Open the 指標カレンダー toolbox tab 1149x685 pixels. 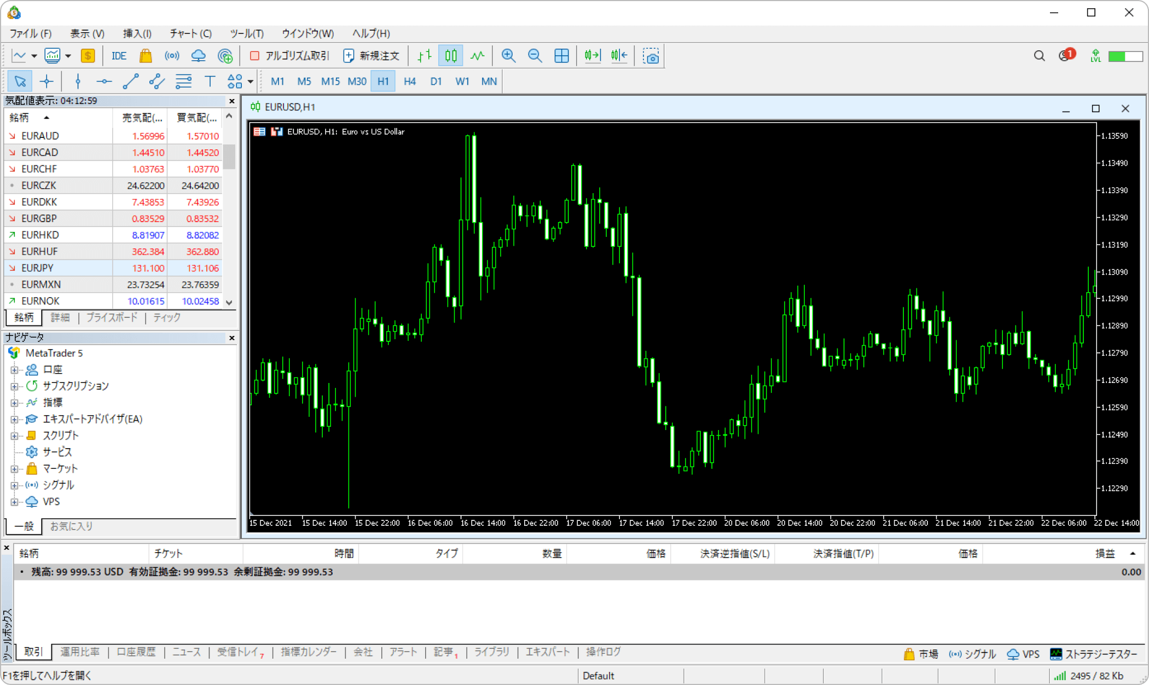click(309, 652)
